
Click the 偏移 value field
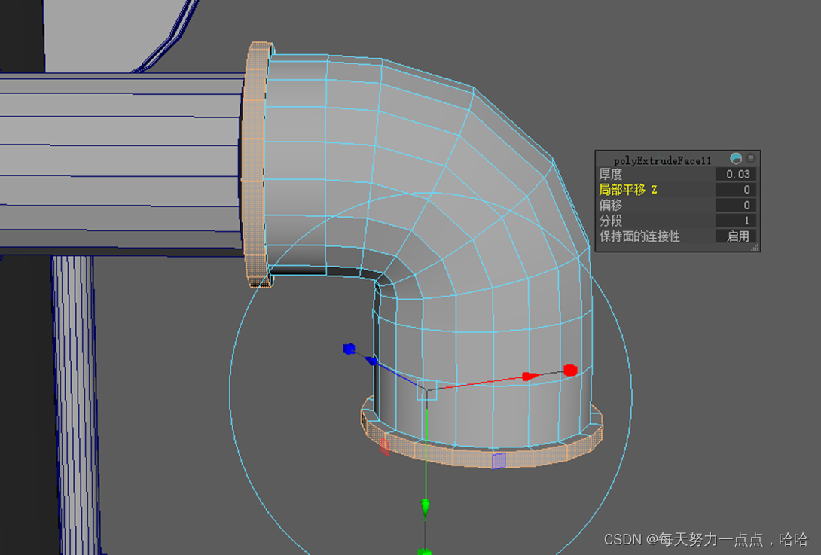[x=735, y=206]
